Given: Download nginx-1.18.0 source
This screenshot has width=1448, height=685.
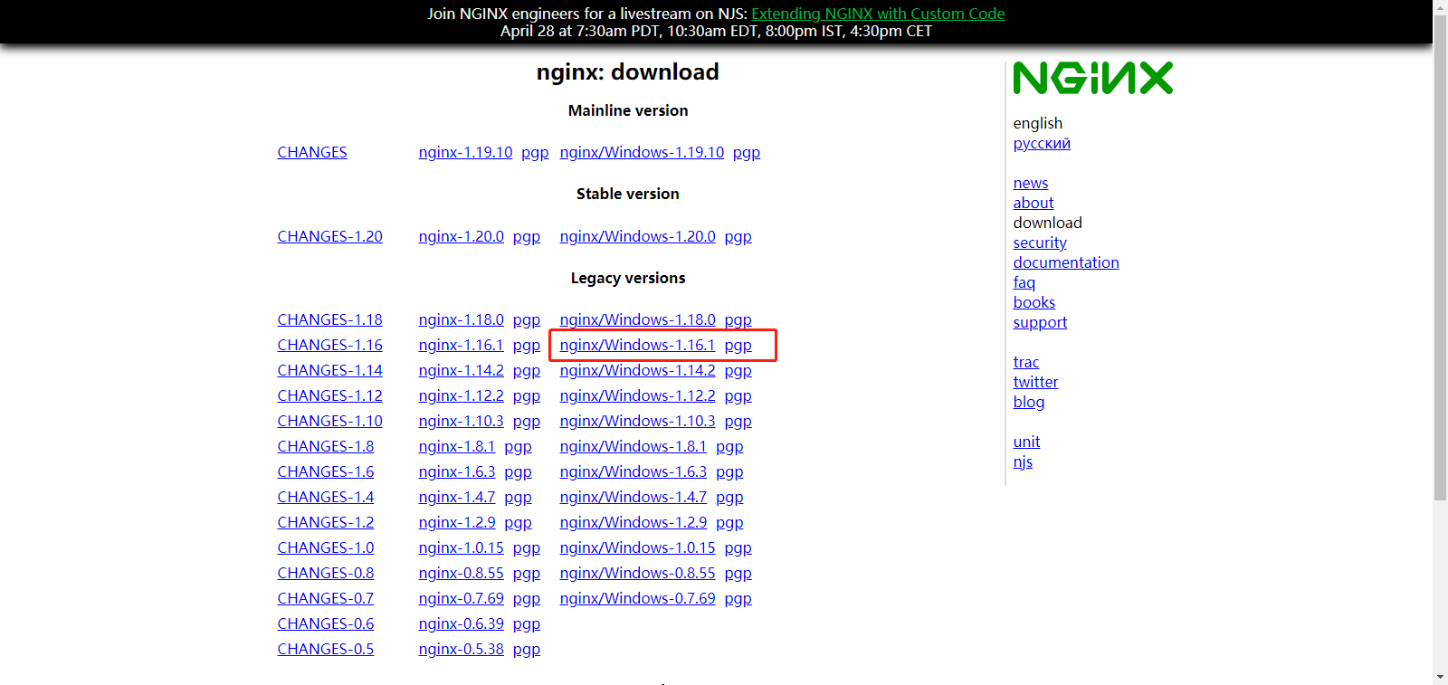Looking at the screenshot, I should point(461,319).
